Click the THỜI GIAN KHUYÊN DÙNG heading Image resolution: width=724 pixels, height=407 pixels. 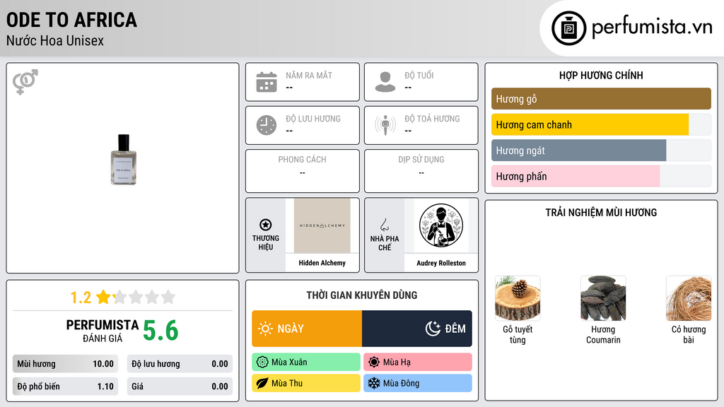pos(362,295)
